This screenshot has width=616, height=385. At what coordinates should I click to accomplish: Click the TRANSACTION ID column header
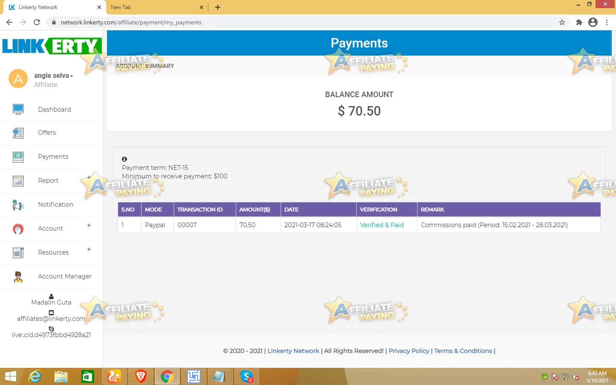pyautogui.click(x=205, y=210)
